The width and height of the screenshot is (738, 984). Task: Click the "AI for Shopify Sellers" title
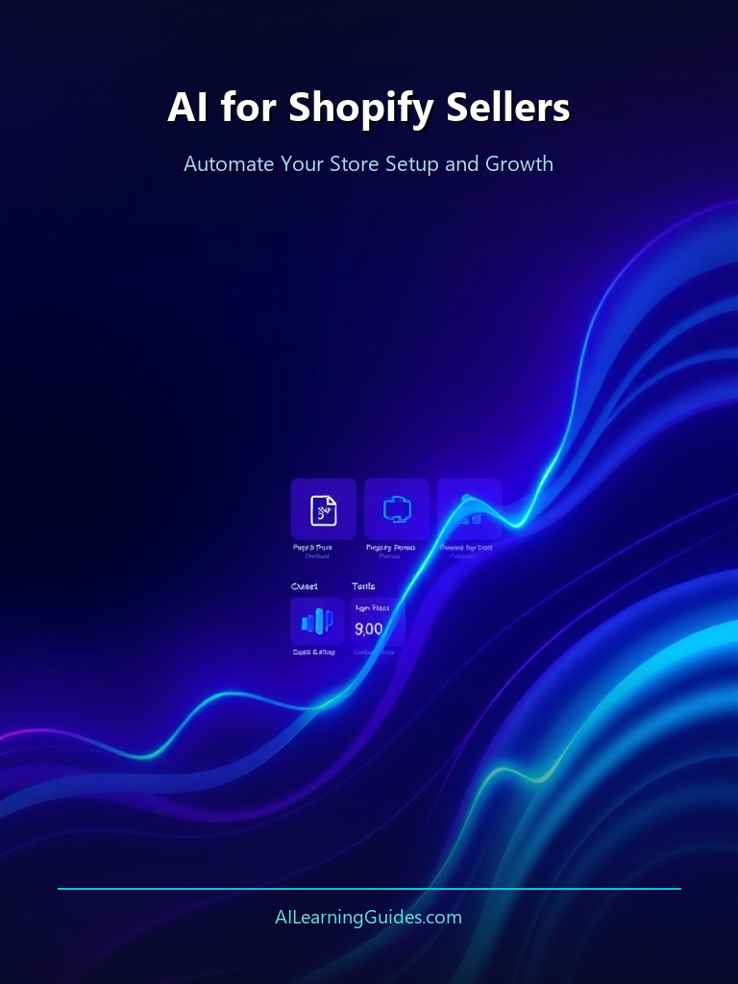coord(369,108)
